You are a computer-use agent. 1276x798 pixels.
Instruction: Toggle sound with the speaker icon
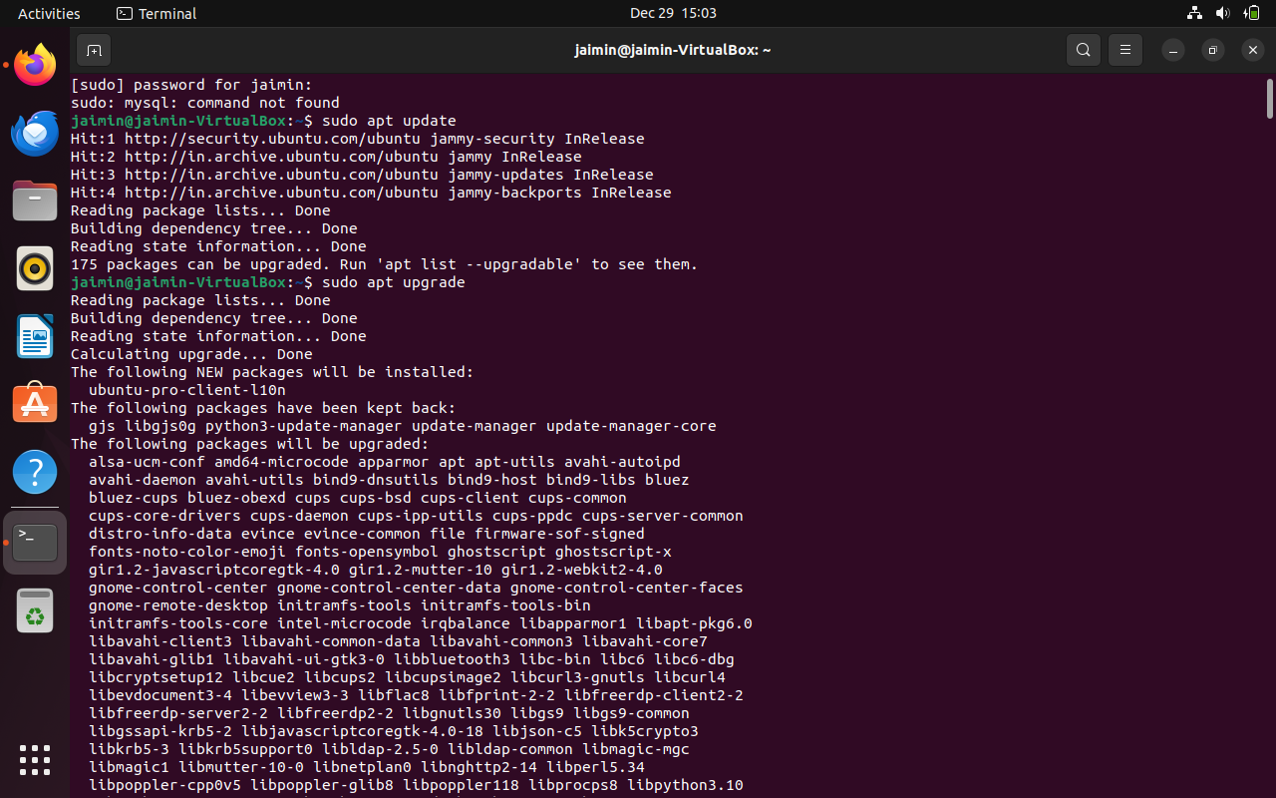click(1222, 13)
